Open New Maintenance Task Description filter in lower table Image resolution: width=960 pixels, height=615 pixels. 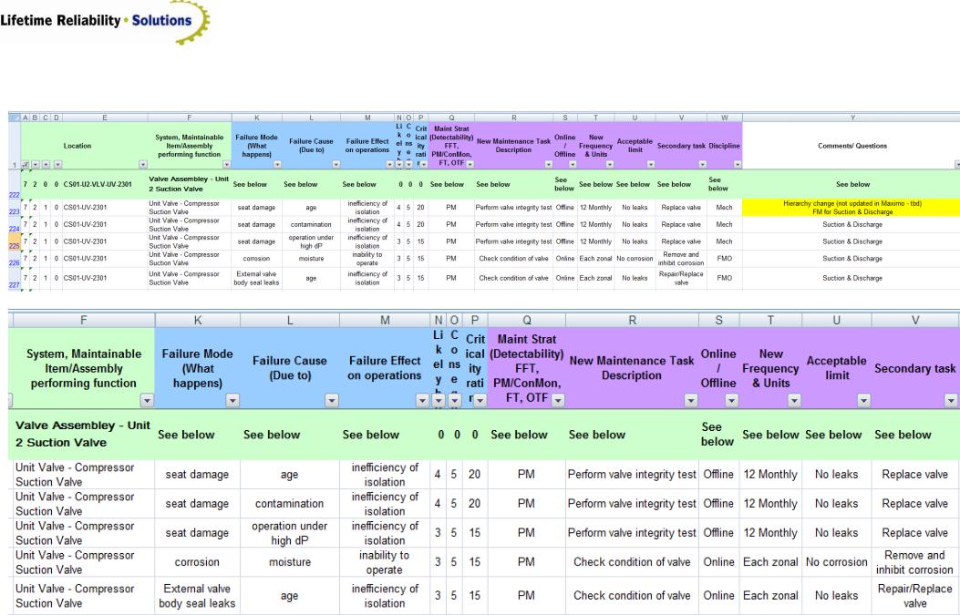click(691, 400)
